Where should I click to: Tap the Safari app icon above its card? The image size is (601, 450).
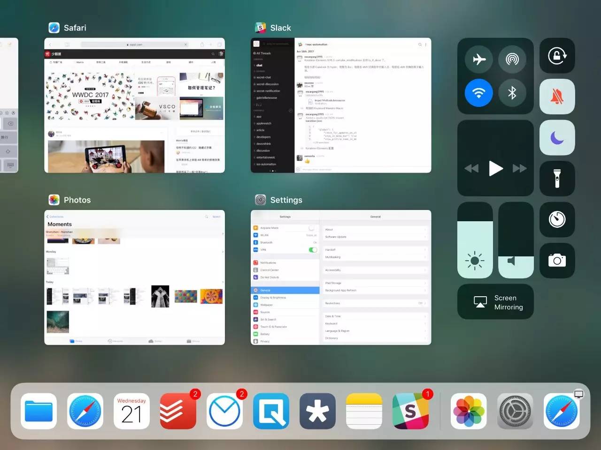pyautogui.click(x=54, y=28)
